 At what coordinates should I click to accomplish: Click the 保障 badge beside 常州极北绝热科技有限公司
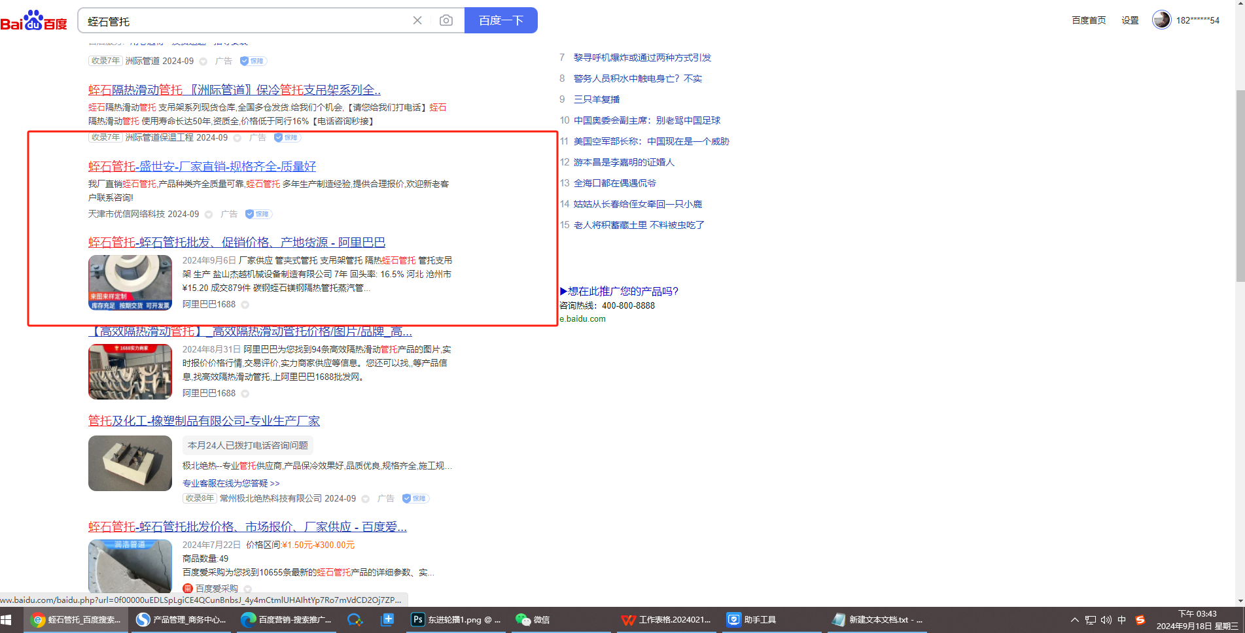point(415,498)
